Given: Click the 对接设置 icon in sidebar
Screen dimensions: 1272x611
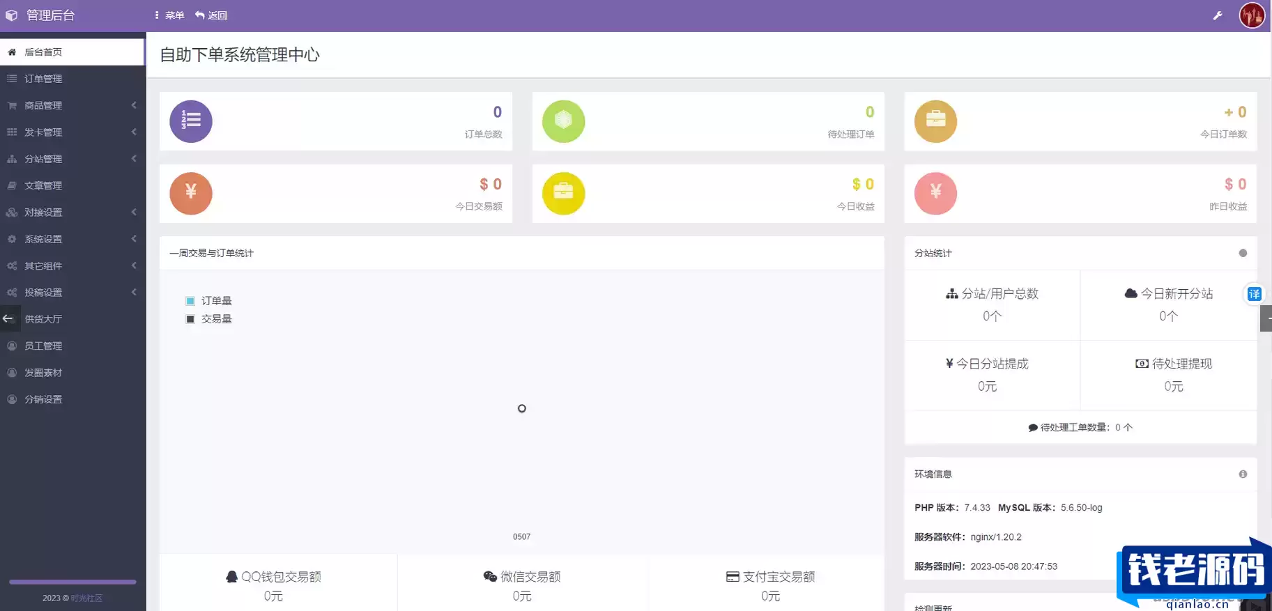Looking at the screenshot, I should click(x=12, y=212).
